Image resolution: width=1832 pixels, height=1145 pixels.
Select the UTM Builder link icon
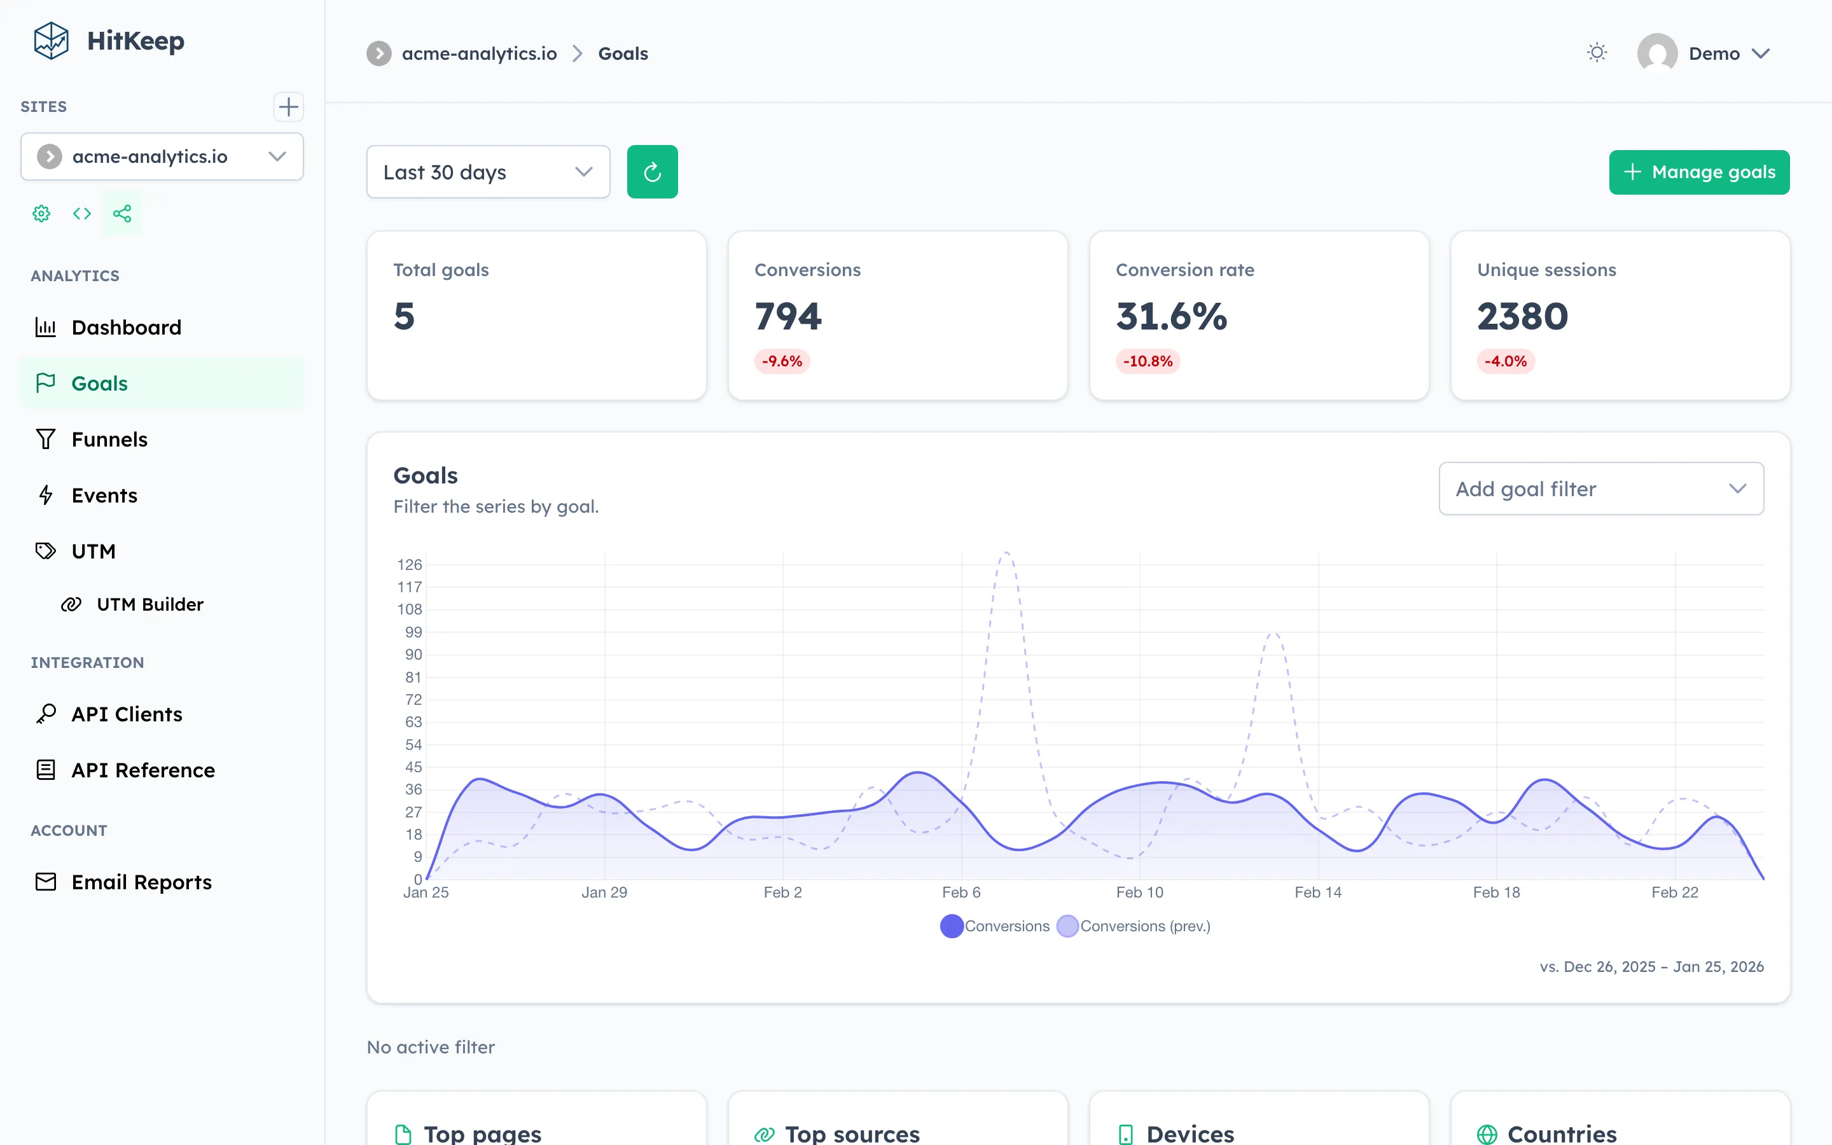pyautogui.click(x=72, y=604)
